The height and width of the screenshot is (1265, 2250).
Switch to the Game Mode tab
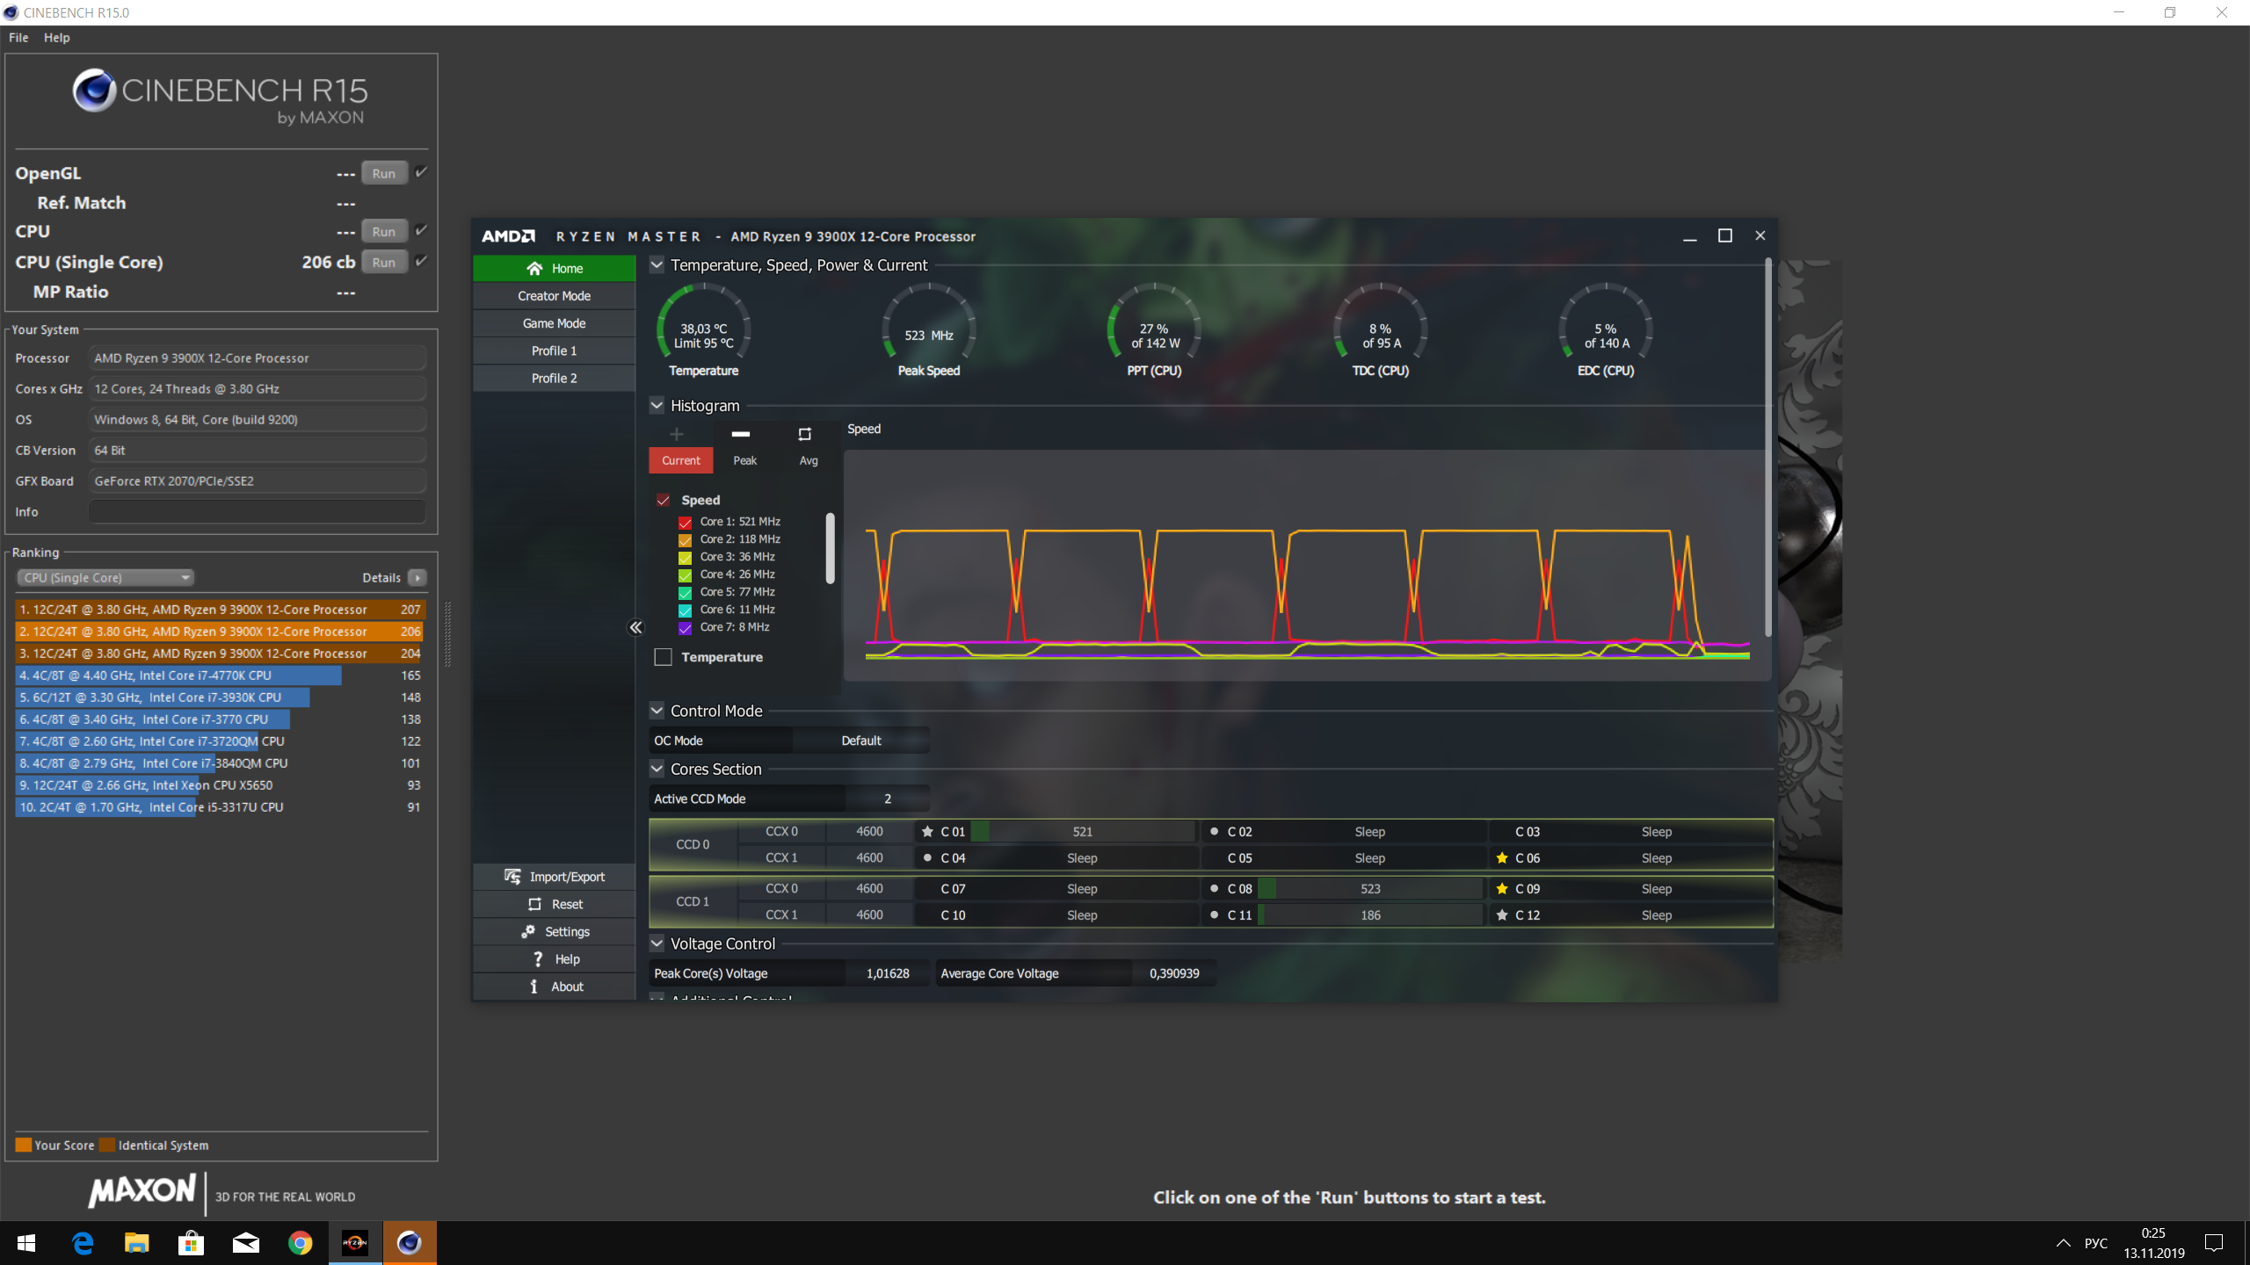coord(554,323)
